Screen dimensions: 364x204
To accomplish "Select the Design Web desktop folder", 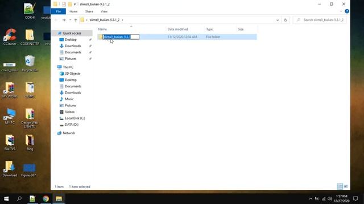I will [x=30, y=118].
